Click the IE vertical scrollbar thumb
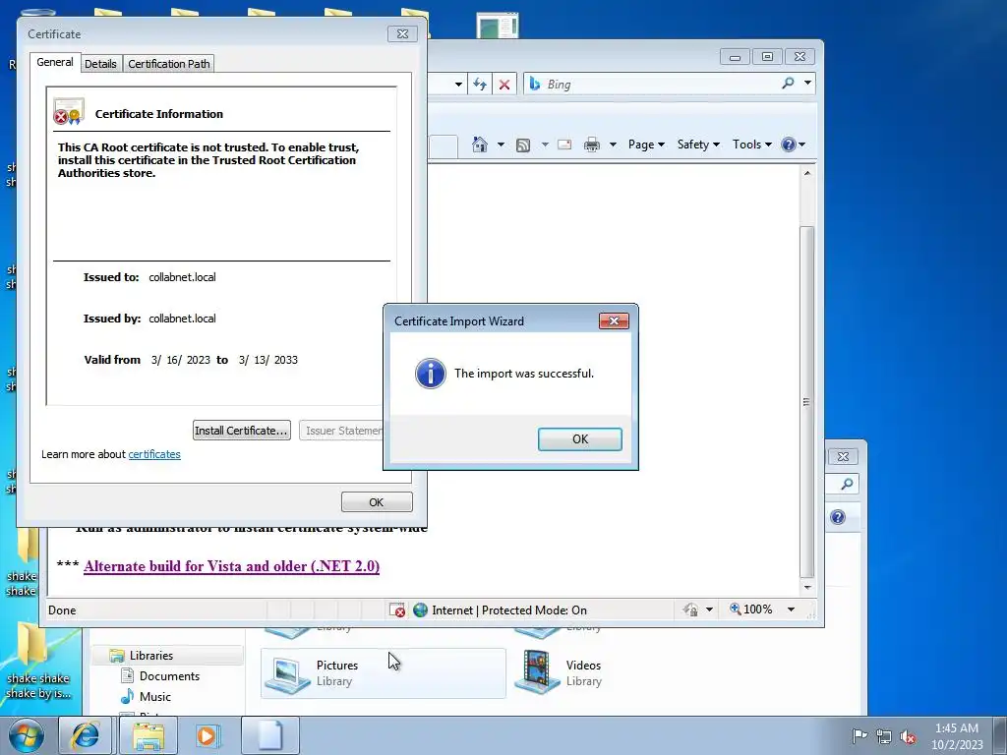Viewport: 1007px width, 755px height. 807,402
